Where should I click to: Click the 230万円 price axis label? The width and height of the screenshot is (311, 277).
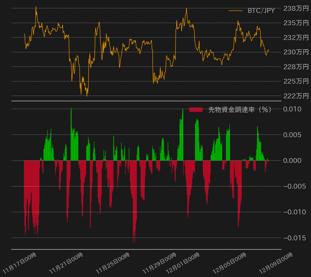point(296,52)
